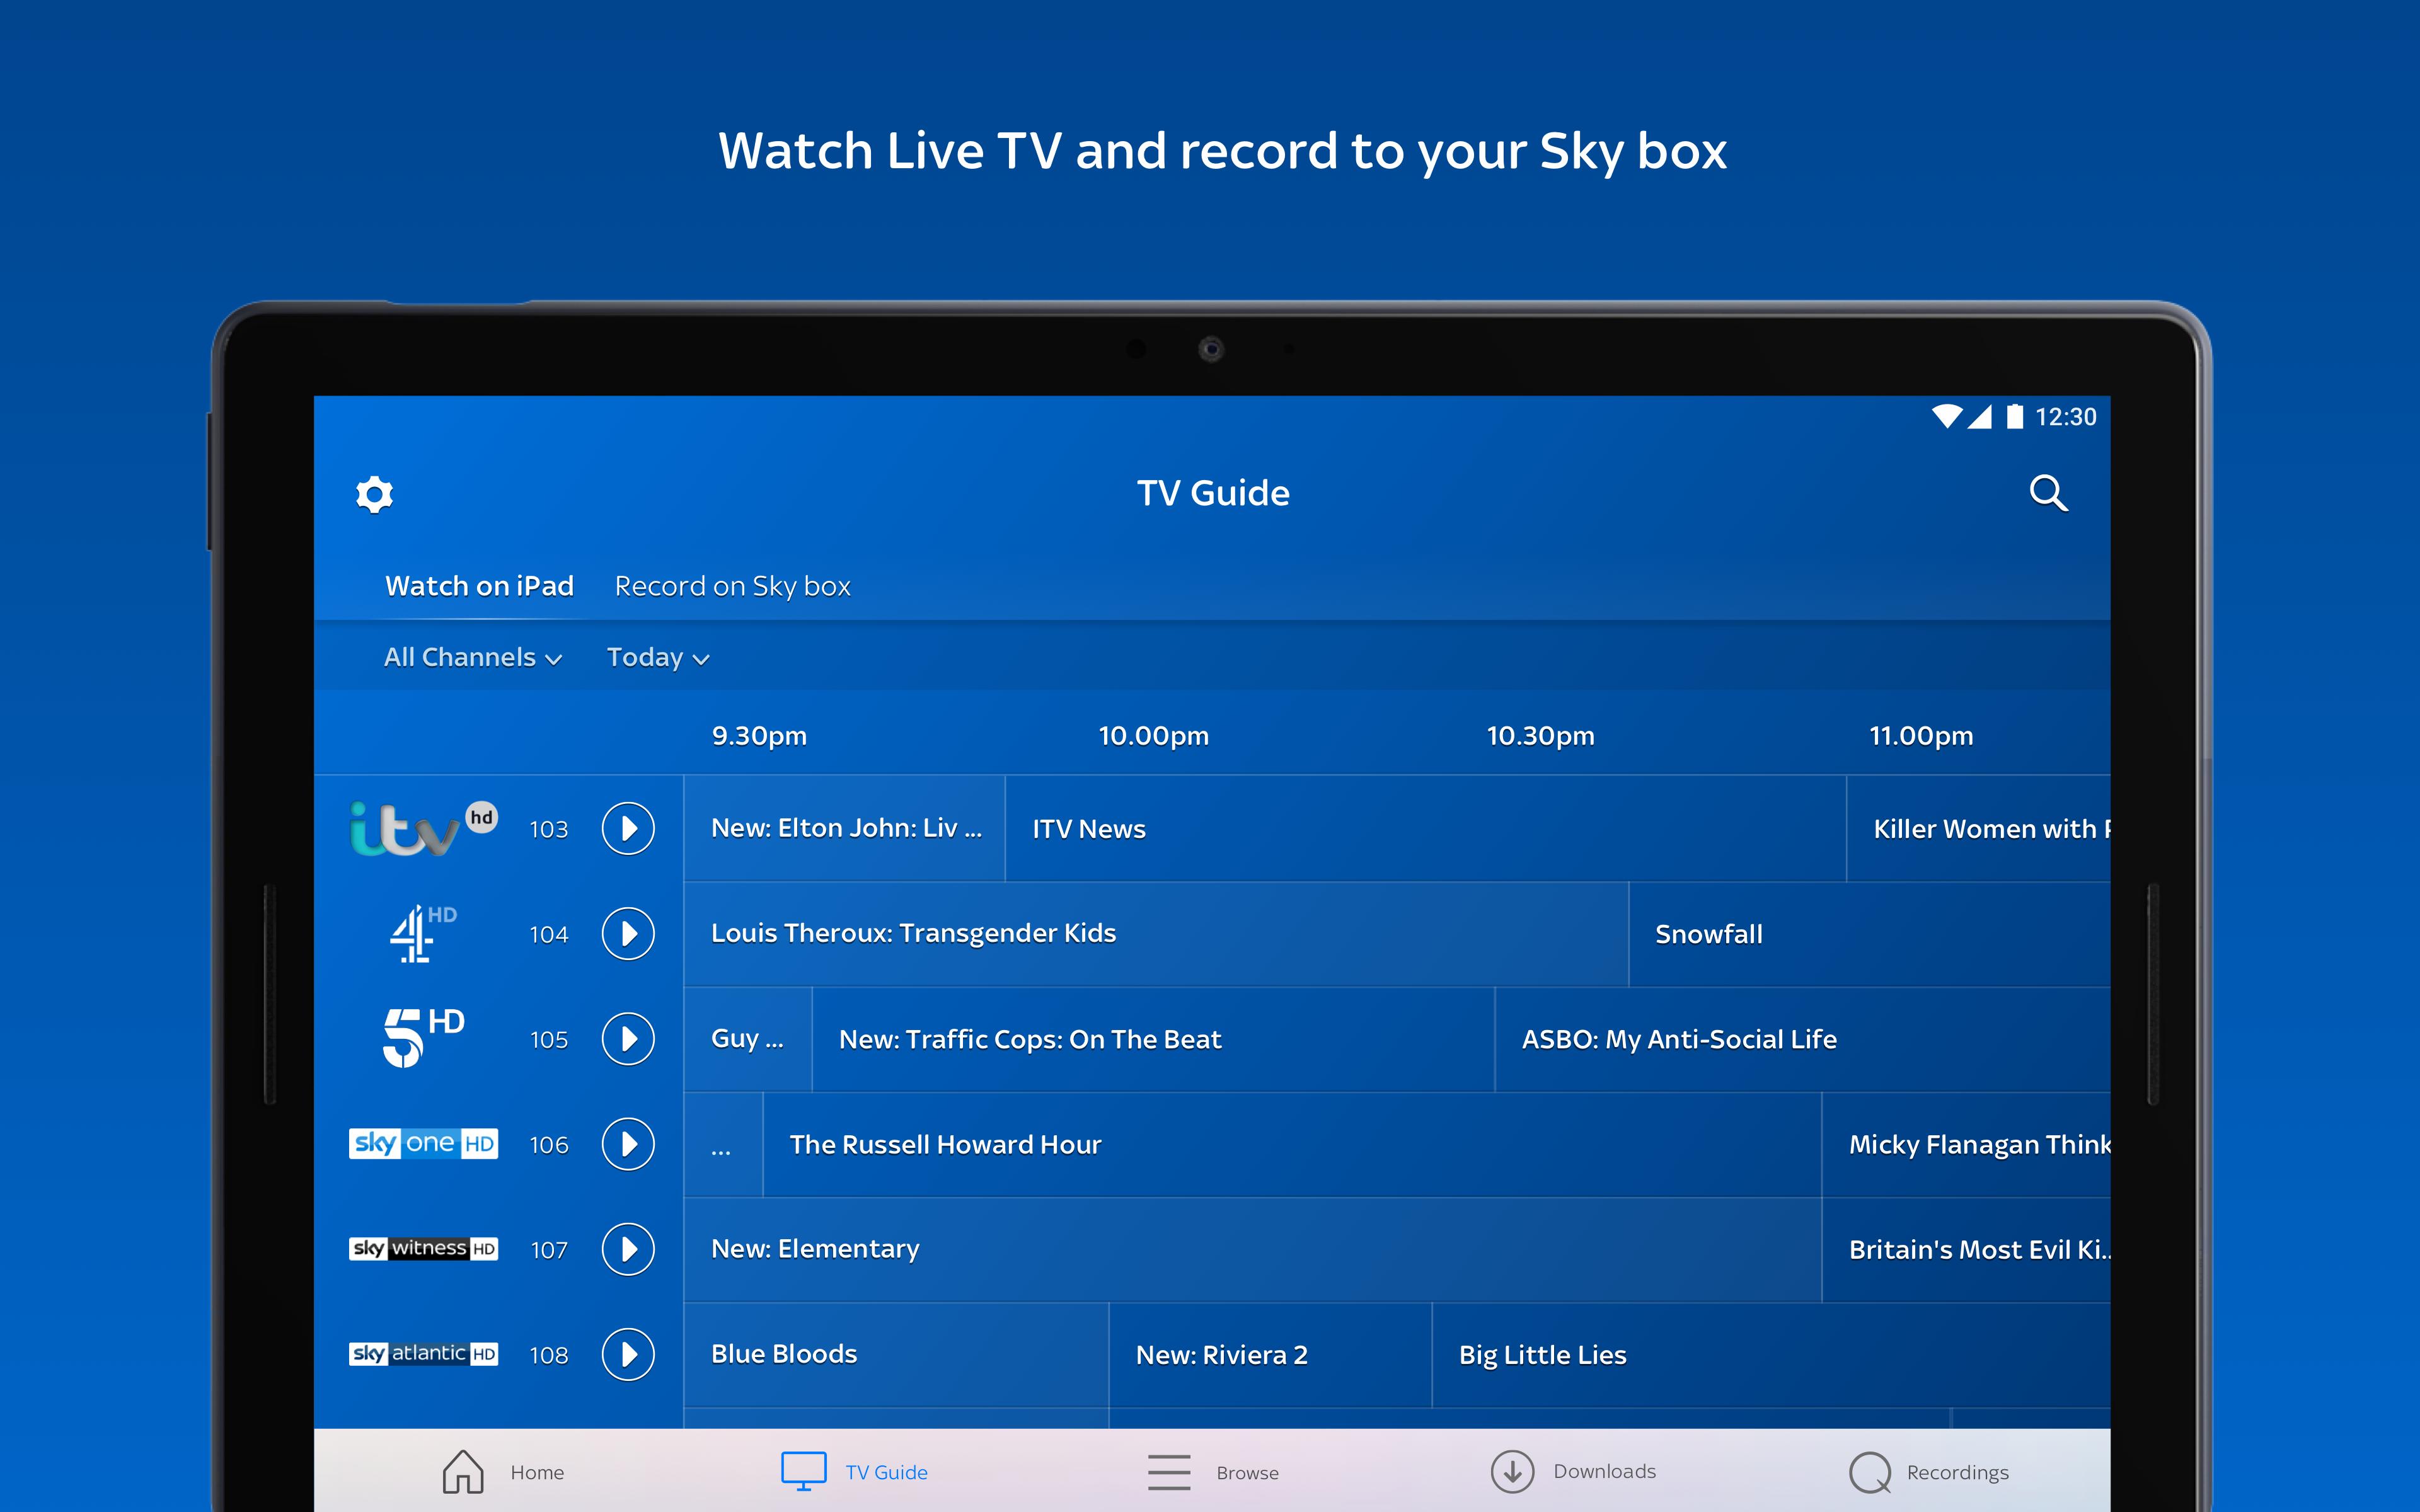Play Sky Atlantic HD channel 108
The width and height of the screenshot is (2420, 1512).
pyautogui.click(x=628, y=1354)
